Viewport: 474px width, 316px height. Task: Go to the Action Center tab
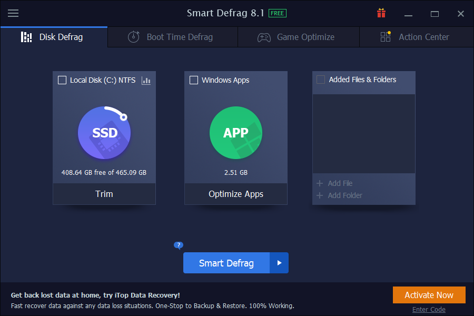(x=423, y=37)
